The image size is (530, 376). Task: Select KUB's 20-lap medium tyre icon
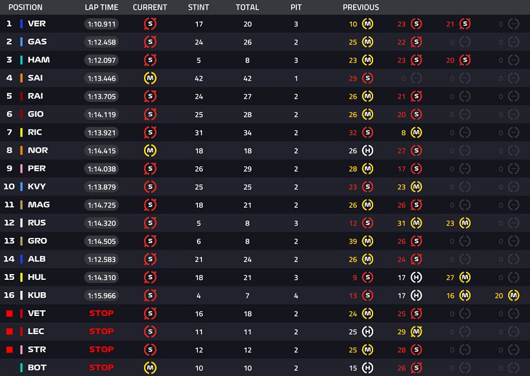tap(513, 295)
